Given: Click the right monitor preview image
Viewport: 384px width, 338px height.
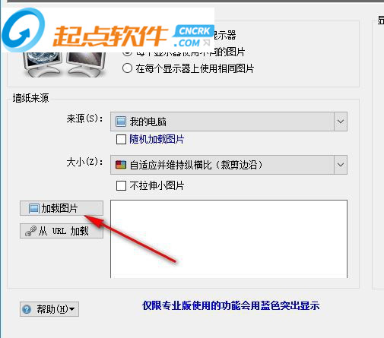Looking at the screenshot, I should pyautogui.click(x=87, y=65).
